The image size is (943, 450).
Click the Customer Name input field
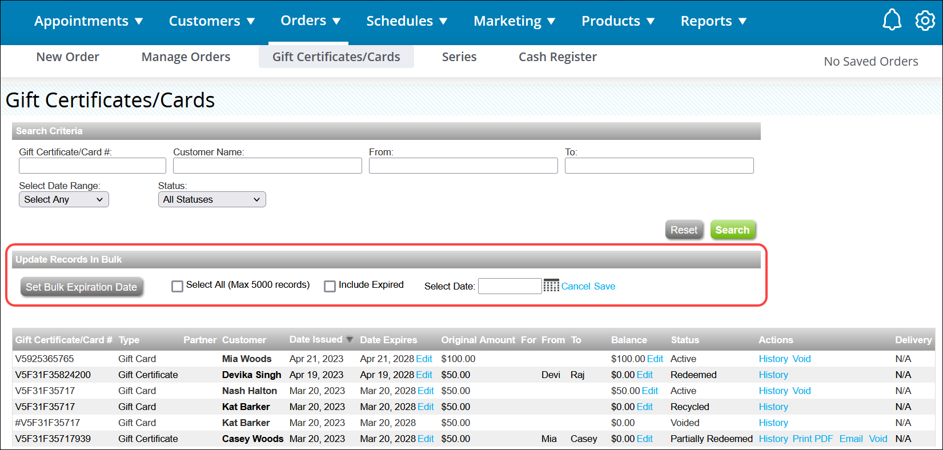click(x=267, y=166)
